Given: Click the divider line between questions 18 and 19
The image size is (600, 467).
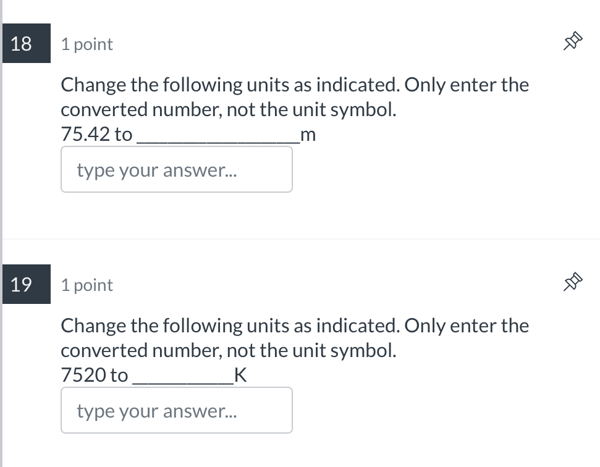Looking at the screenshot, I should (301, 239).
